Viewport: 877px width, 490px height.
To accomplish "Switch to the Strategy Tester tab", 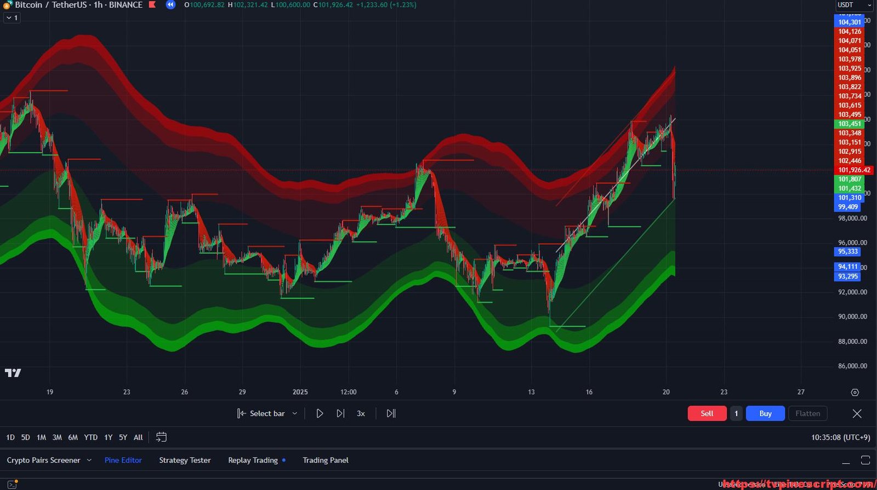I will pyautogui.click(x=185, y=460).
